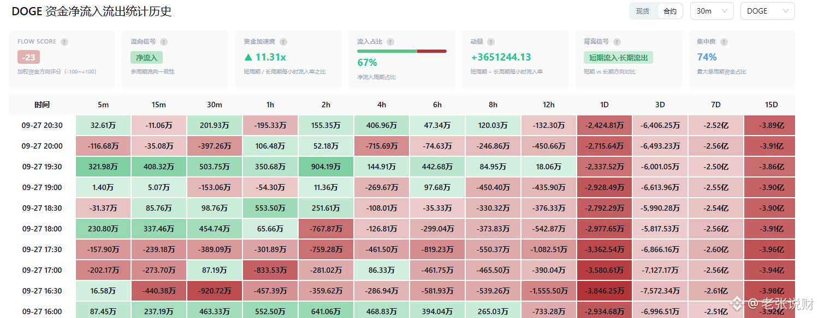
Task: Click help icon beside 流入占比
Action: click(x=390, y=42)
